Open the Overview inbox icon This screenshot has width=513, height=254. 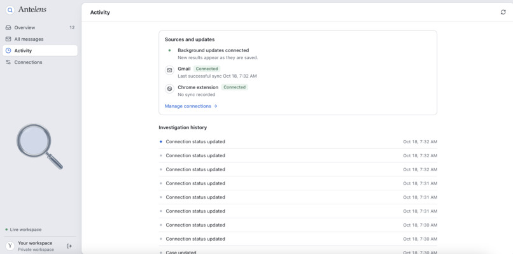pyautogui.click(x=8, y=27)
